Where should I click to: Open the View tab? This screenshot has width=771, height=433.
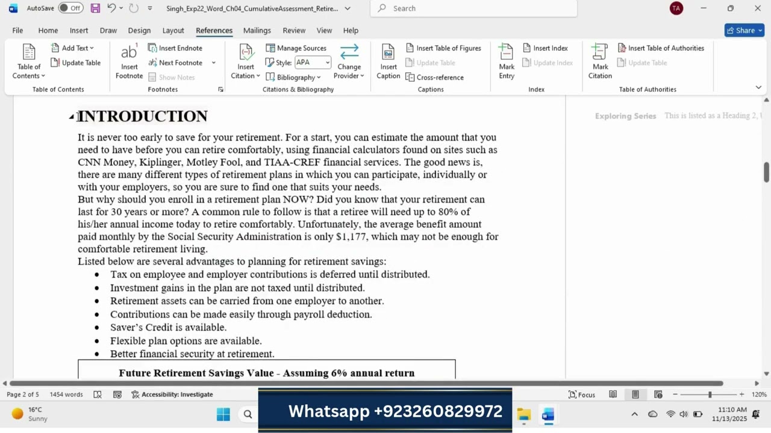[x=324, y=30]
